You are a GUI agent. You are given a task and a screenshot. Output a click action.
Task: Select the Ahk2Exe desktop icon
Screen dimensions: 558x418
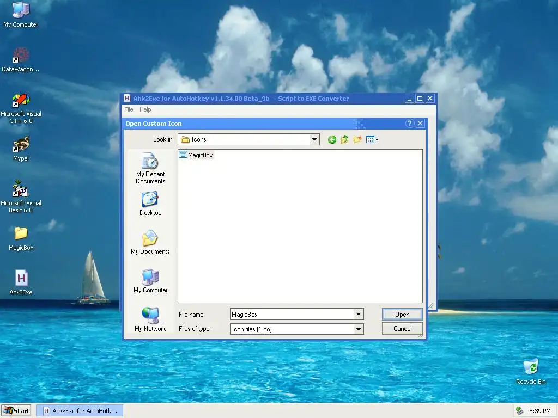(21, 282)
